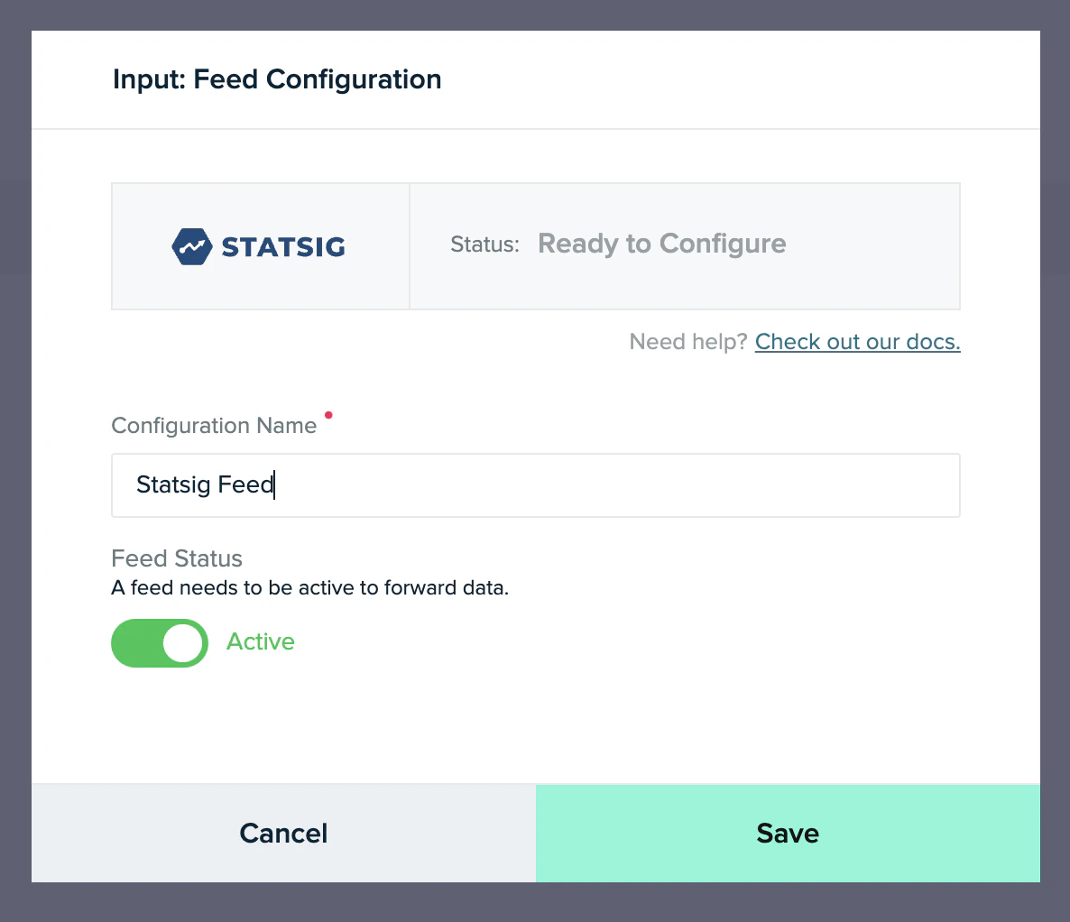The image size is (1070, 922).
Task: Open the Status panel labeled Ready to Configure
Action: click(x=684, y=246)
